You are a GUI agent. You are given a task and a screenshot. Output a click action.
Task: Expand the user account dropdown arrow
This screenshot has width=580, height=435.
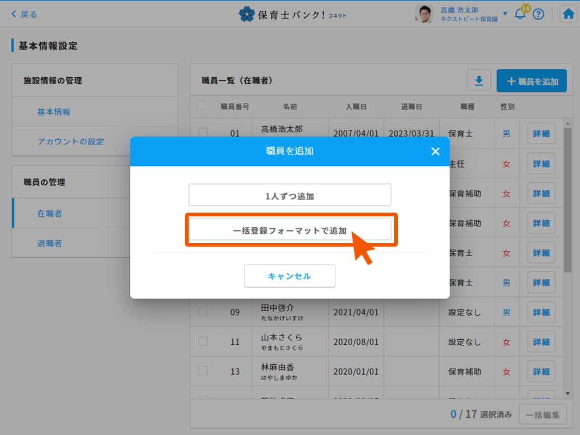coord(505,14)
